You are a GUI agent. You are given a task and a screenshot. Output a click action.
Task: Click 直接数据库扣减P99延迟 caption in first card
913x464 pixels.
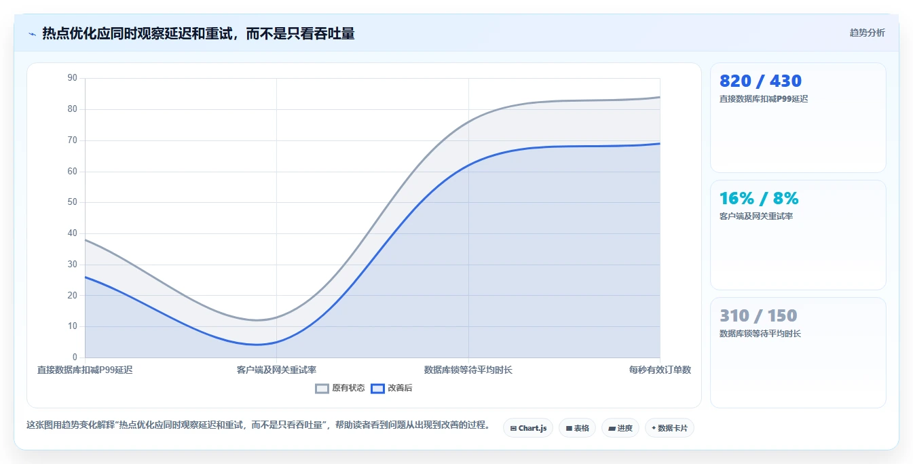point(764,99)
